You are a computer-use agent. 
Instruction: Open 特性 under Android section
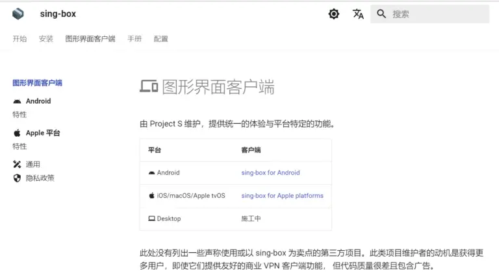tap(19, 115)
